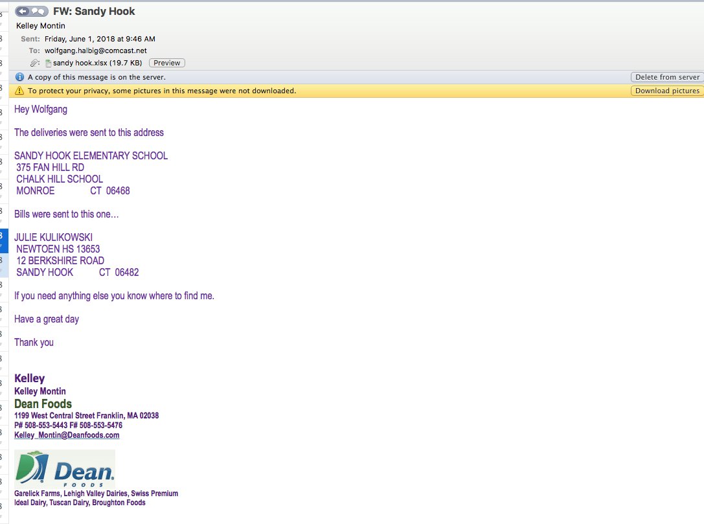The image size is (704, 524).
Task: Open the Kelley_Montin@Deanfoods.com email link
Action: [67, 435]
